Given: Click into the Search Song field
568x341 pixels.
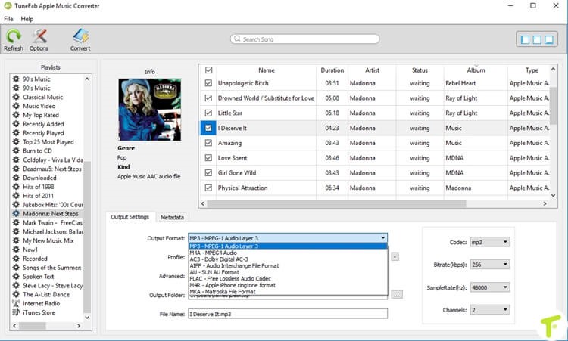Looking at the screenshot, I should 305,39.
